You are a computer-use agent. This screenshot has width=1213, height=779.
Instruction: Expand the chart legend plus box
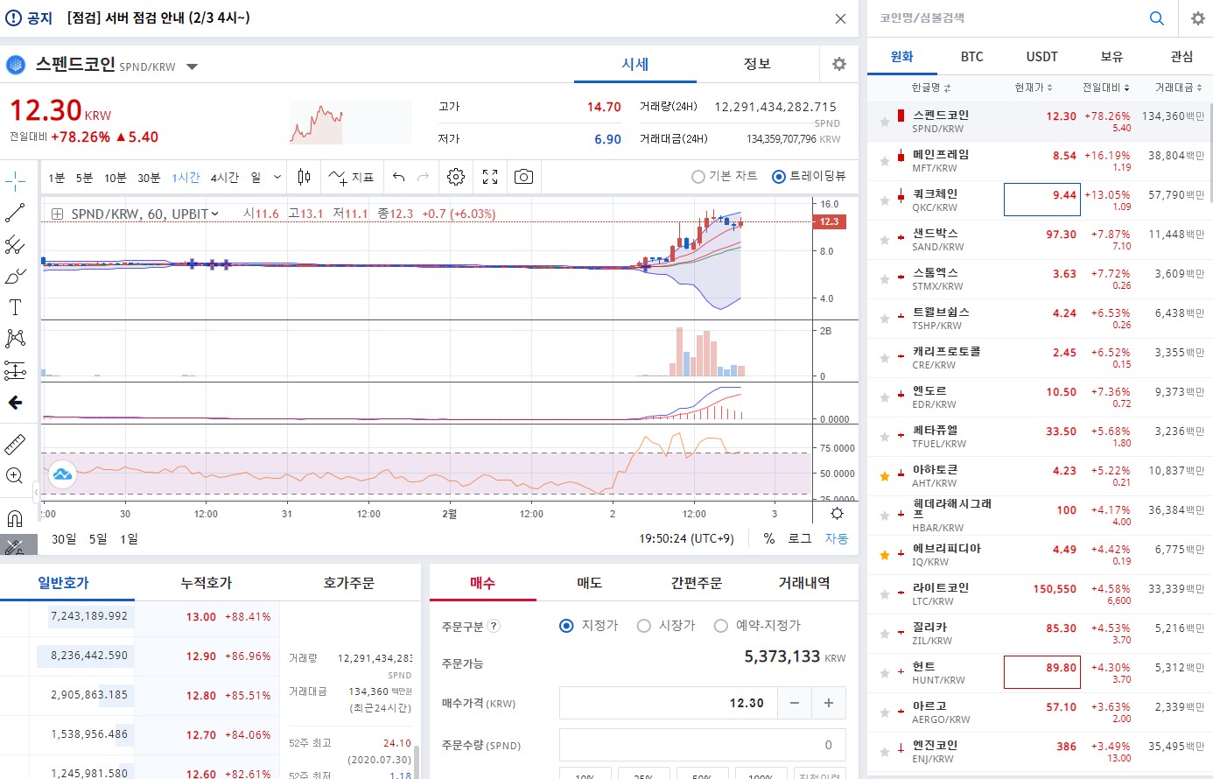click(57, 214)
